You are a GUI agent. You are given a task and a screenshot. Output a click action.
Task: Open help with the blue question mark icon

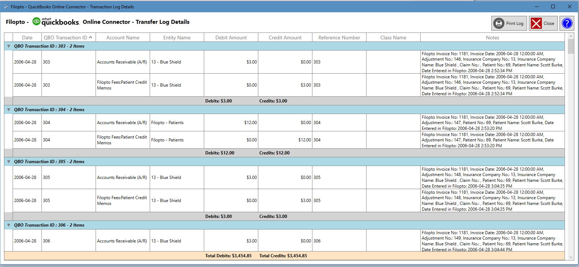[567, 23]
